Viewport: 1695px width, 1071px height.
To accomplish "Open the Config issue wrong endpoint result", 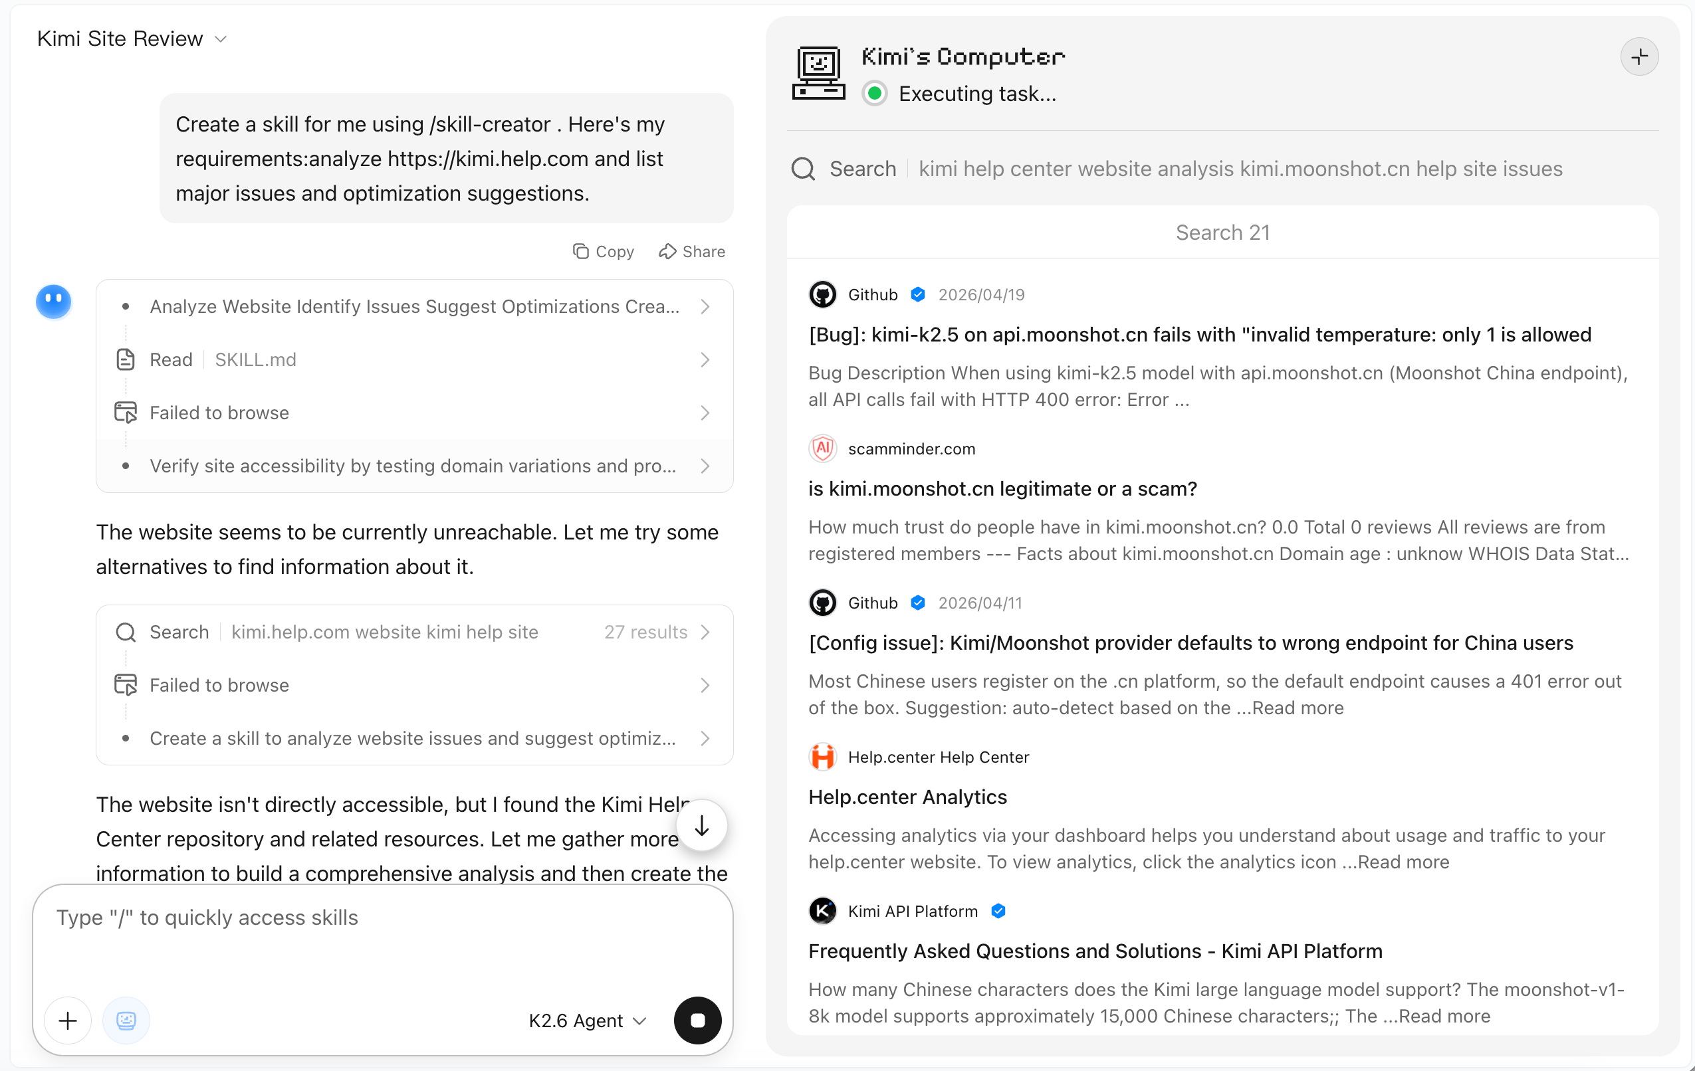I will tap(1190, 642).
